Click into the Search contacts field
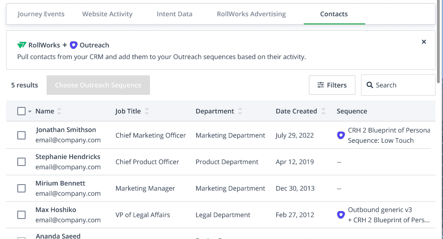This screenshot has height=239, width=443. click(402, 85)
